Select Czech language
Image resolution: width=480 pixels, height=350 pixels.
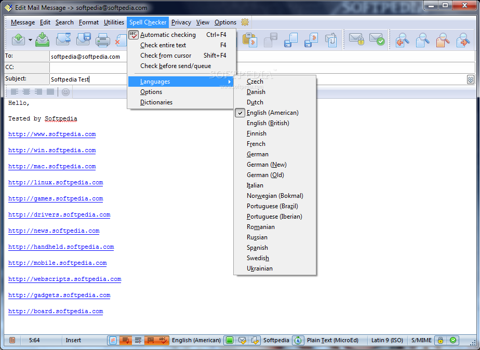275,82
